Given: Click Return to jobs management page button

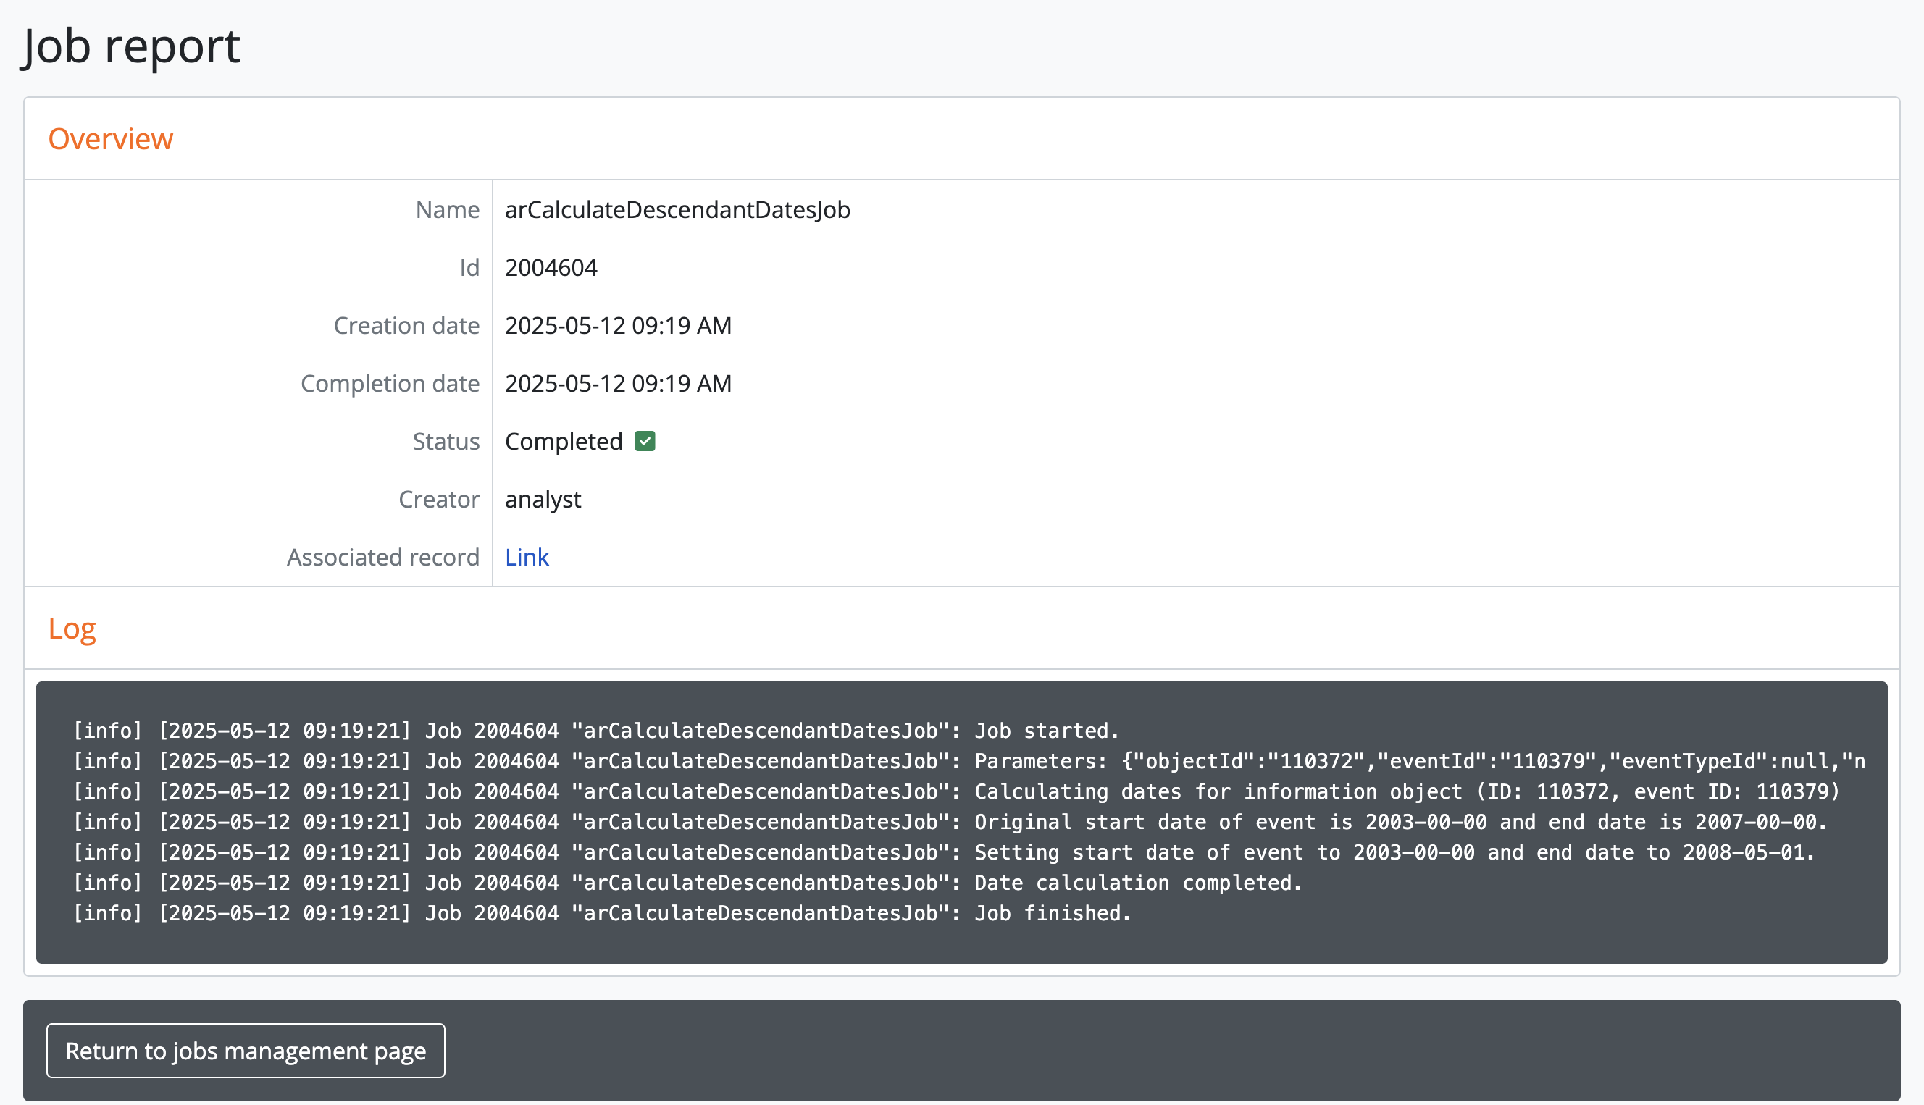Looking at the screenshot, I should (x=245, y=1051).
